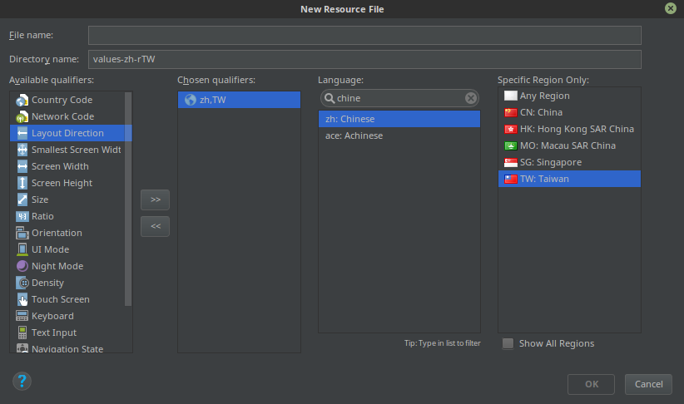Select the Keyboard qualifier icon
The image size is (684, 404).
coord(22,316)
